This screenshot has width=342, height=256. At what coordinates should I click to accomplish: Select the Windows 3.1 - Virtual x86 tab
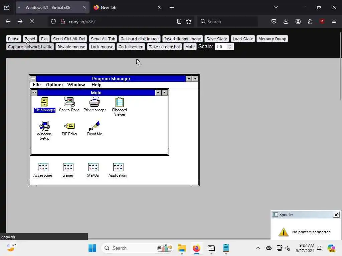[52, 8]
